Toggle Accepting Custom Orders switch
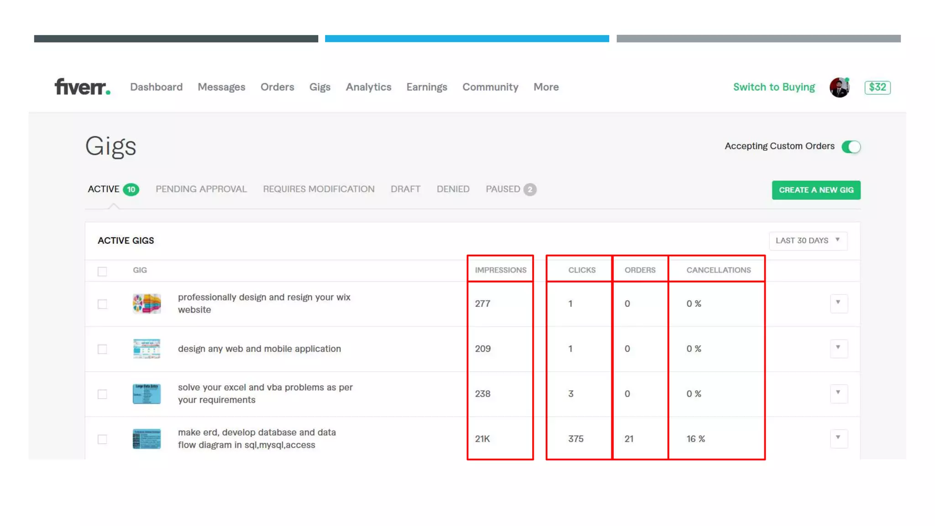This screenshot has height=526, width=935. tap(851, 147)
